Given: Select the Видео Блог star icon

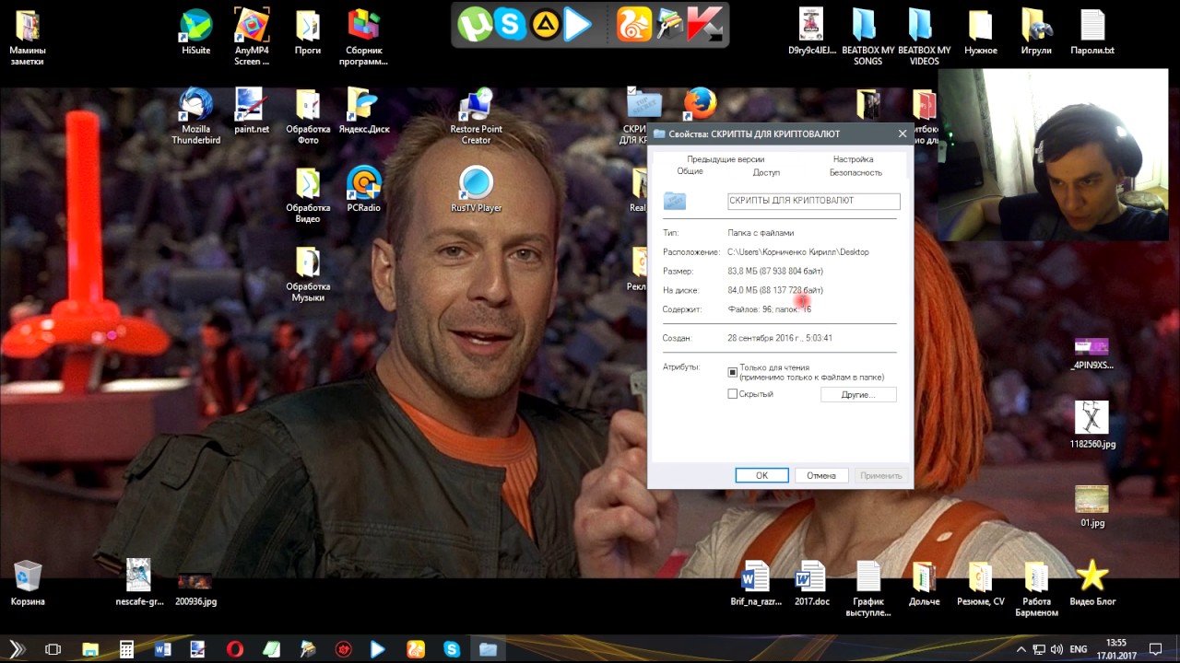Looking at the screenshot, I should click(1092, 583).
